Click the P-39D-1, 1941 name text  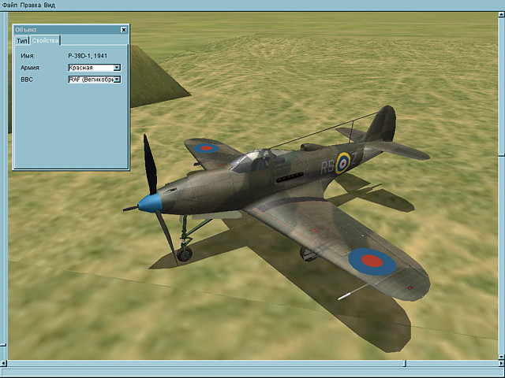coord(88,56)
